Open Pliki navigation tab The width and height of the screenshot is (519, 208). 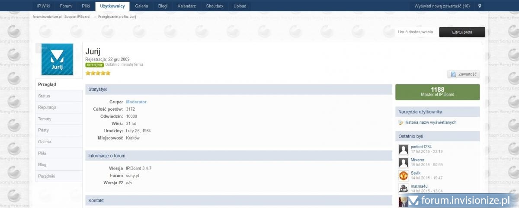point(86,6)
